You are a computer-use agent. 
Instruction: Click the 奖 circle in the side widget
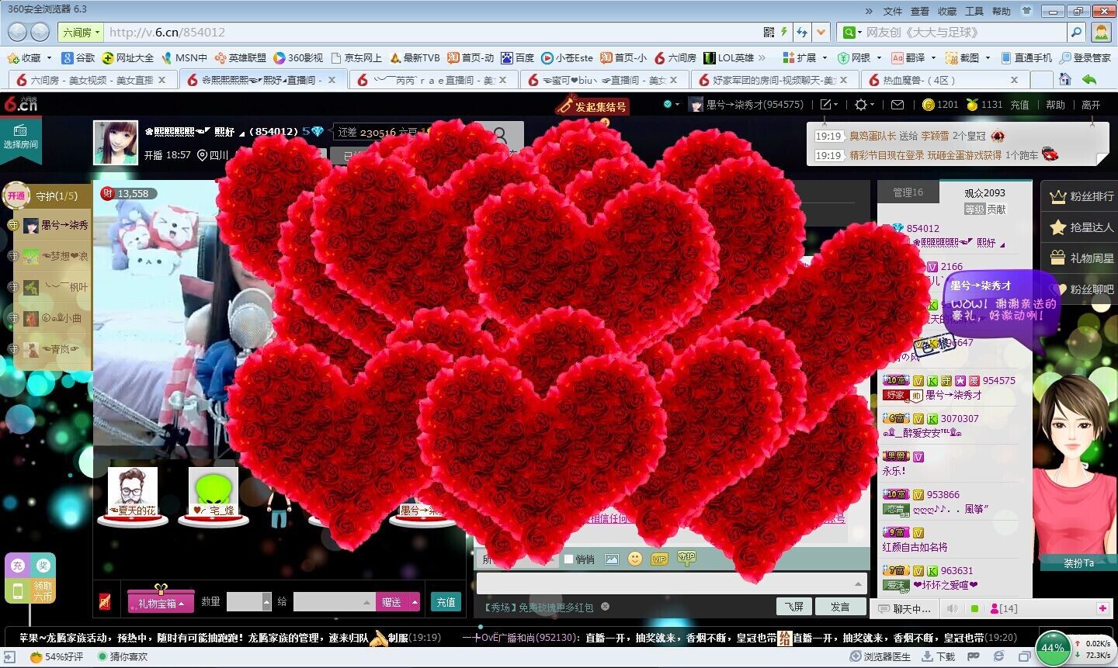tap(43, 566)
